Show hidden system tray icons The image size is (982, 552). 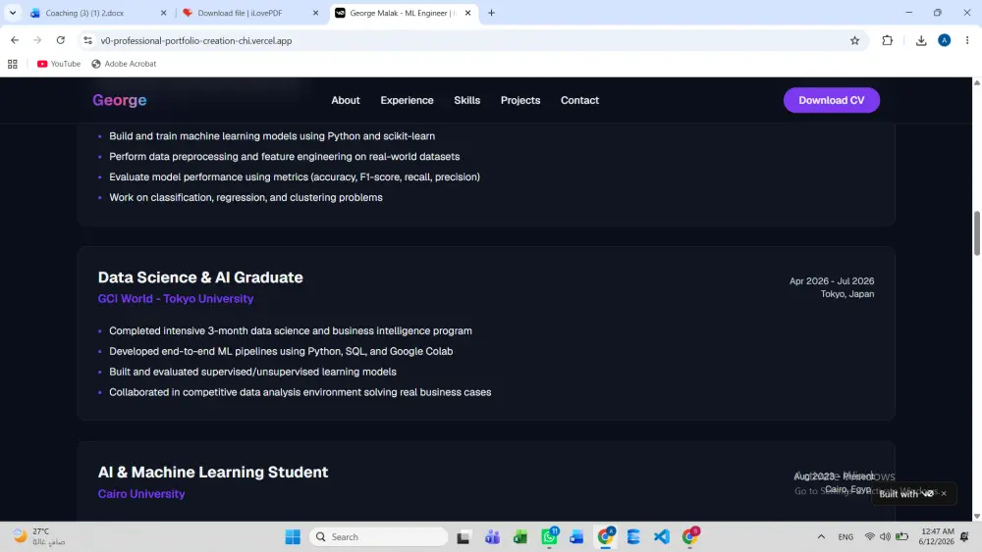[821, 537]
